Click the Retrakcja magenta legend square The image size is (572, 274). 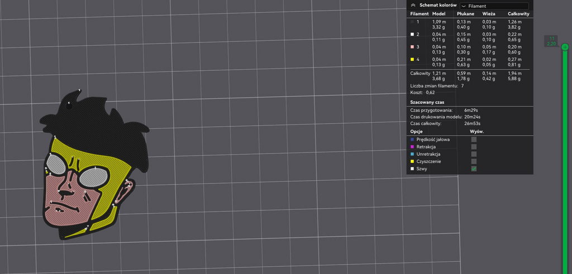click(412, 147)
